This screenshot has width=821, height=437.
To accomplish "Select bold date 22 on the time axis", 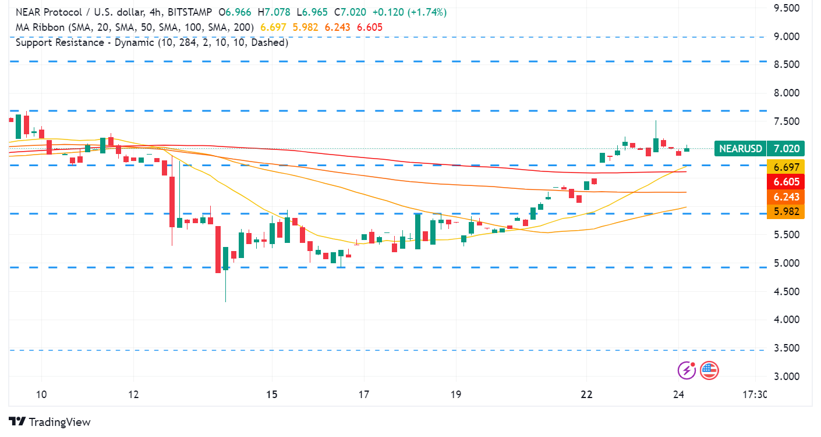I will tap(586, 395).
